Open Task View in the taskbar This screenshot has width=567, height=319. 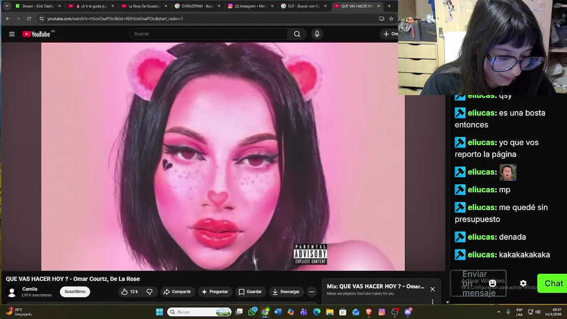click(x=239, y=312)
